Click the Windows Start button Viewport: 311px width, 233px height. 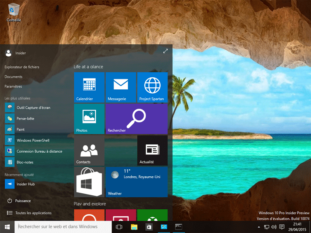coord(7,227)
